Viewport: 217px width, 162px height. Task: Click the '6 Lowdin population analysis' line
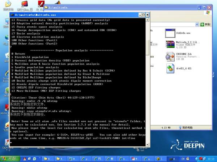pos(35,67)
